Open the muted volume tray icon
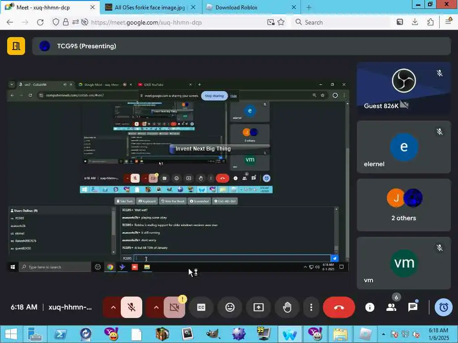458x343 pixels. 416,334
